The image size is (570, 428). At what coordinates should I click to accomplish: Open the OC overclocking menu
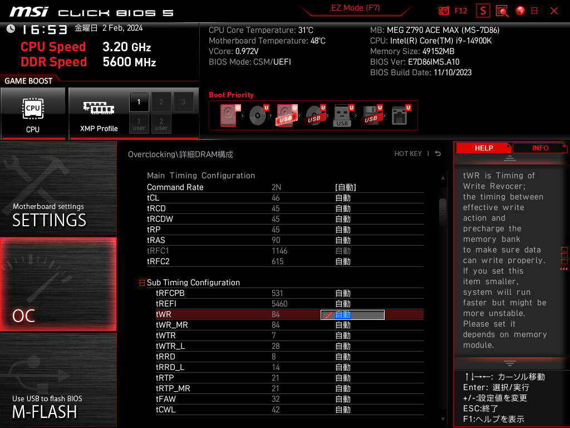coord(58,284)
